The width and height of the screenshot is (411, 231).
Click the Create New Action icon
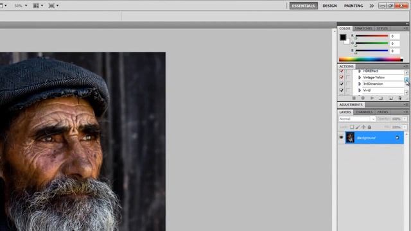(390, 98)
